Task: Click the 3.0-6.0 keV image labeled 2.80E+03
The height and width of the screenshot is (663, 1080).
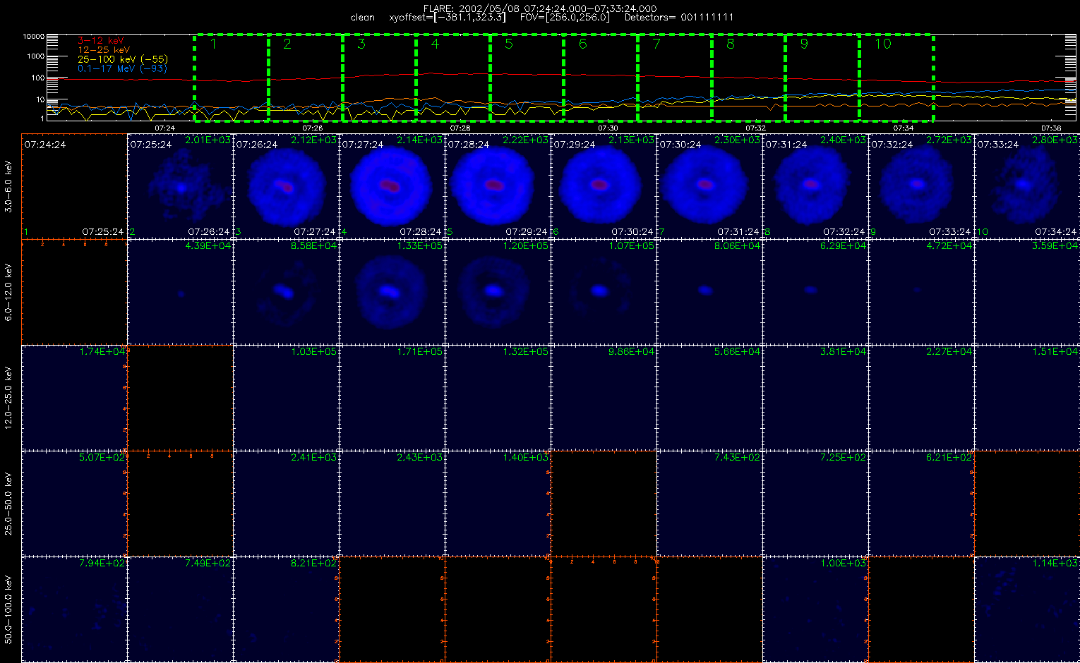Action: [x=1027, y=185]
